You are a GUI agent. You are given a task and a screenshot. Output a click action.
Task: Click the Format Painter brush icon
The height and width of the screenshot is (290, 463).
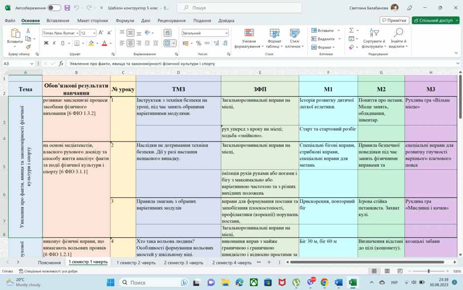point(28,47)
